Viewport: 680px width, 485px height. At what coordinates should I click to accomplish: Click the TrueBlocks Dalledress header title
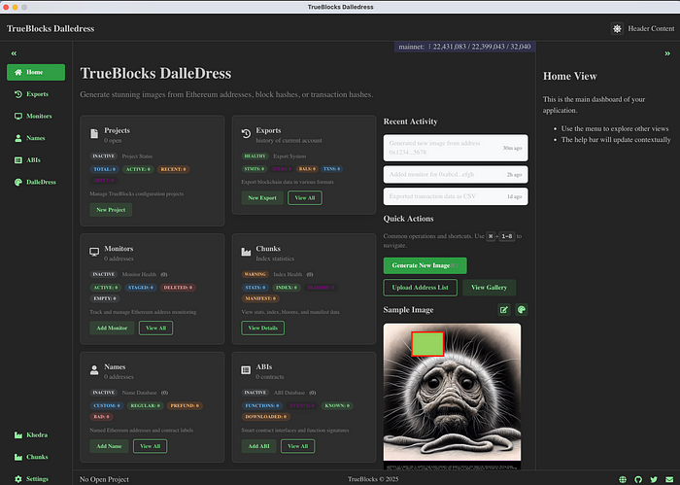click(x=51, y=28)
